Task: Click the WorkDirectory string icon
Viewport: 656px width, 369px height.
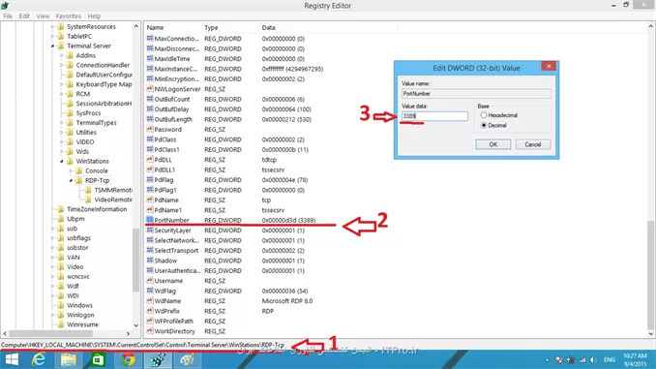Action: (x=150, y=331)
